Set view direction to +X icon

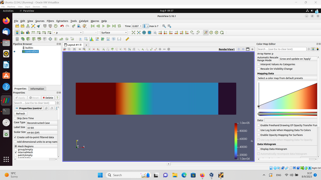pos(160,33)
